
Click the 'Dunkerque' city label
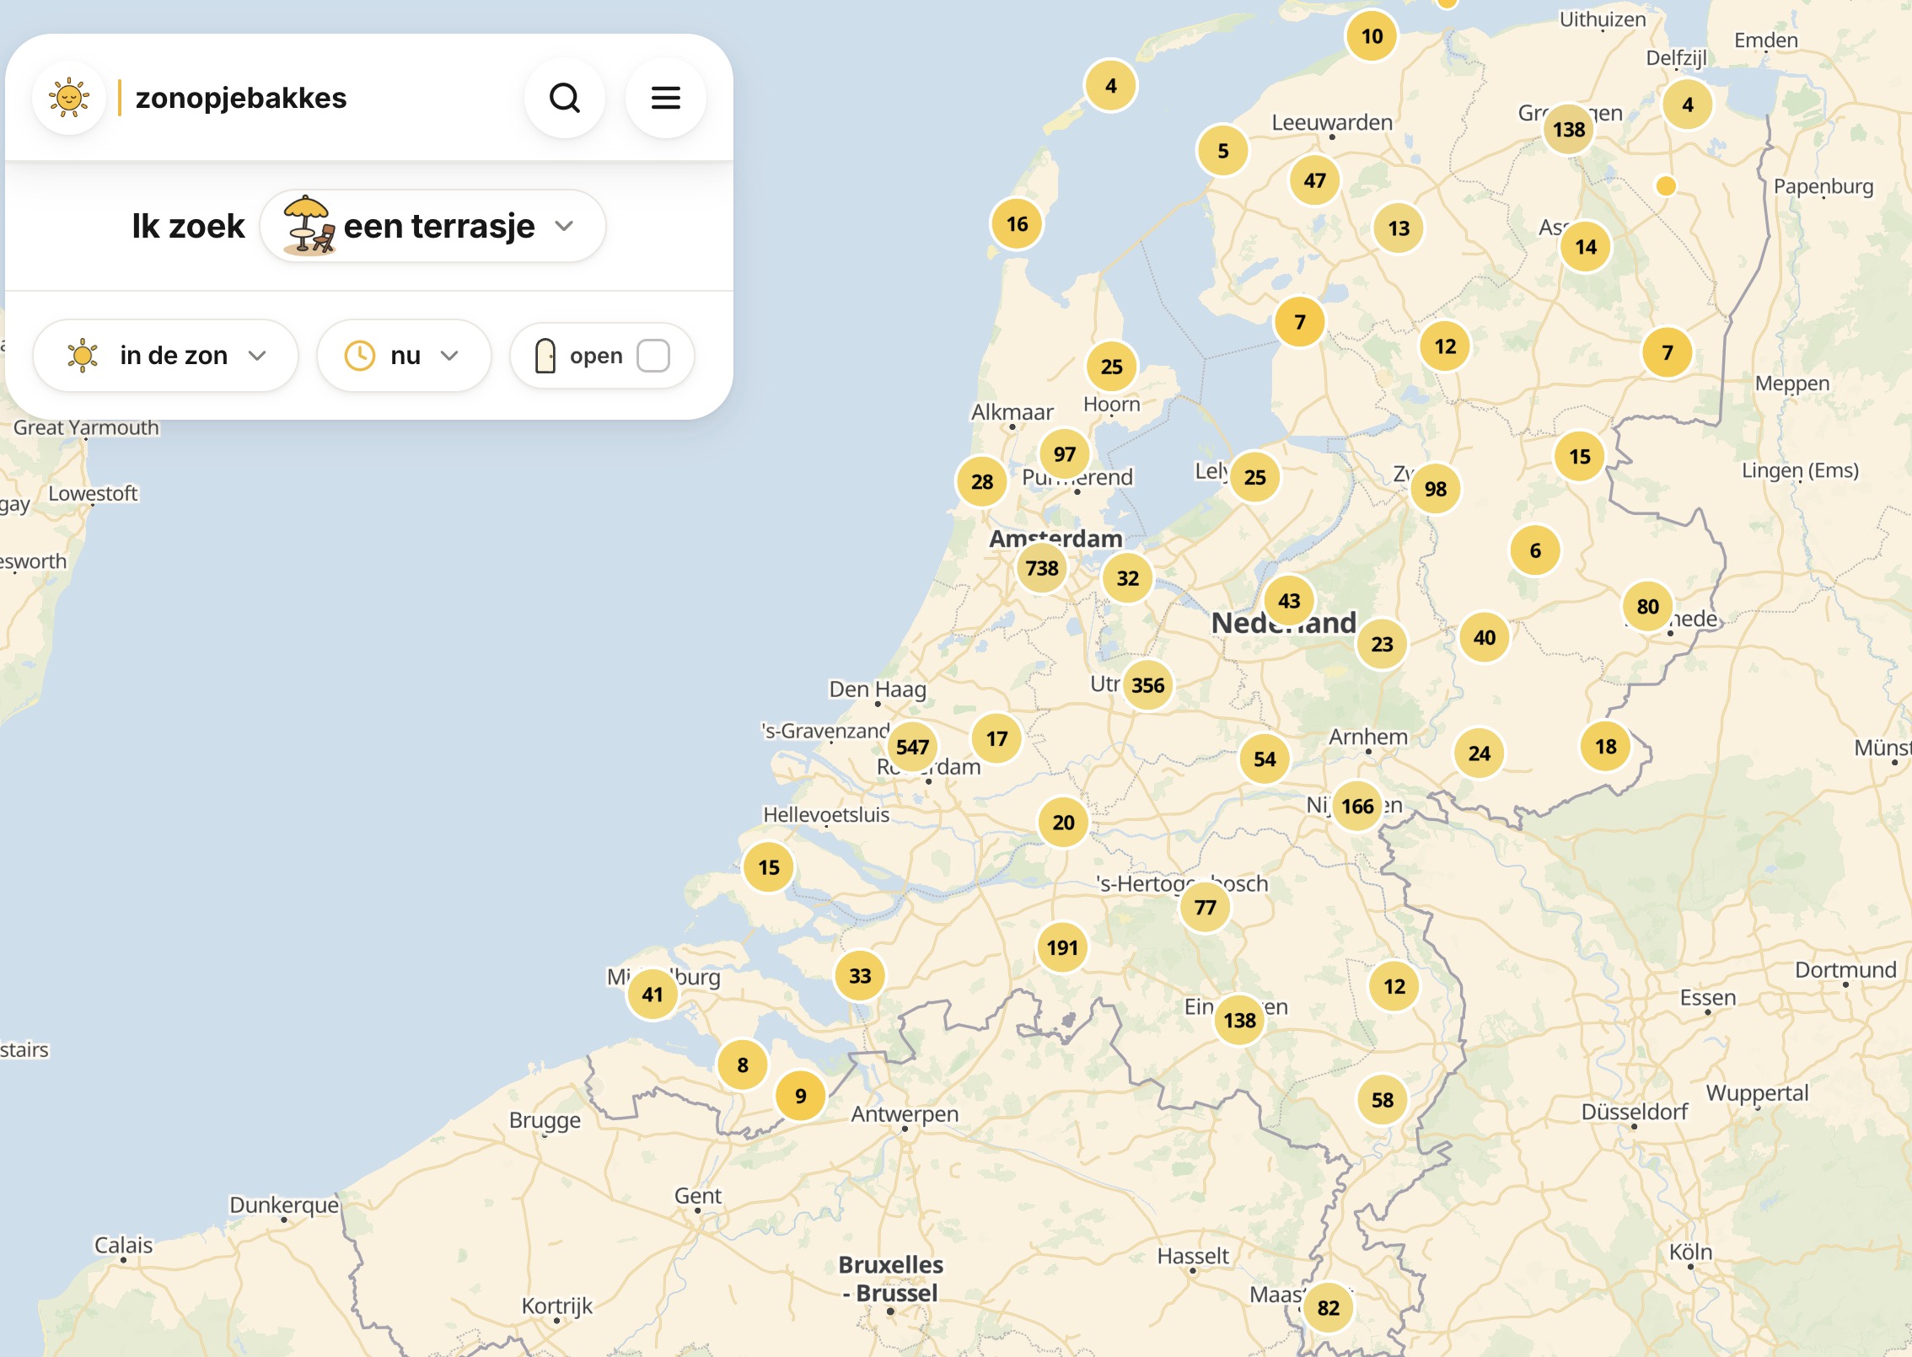284,1206
